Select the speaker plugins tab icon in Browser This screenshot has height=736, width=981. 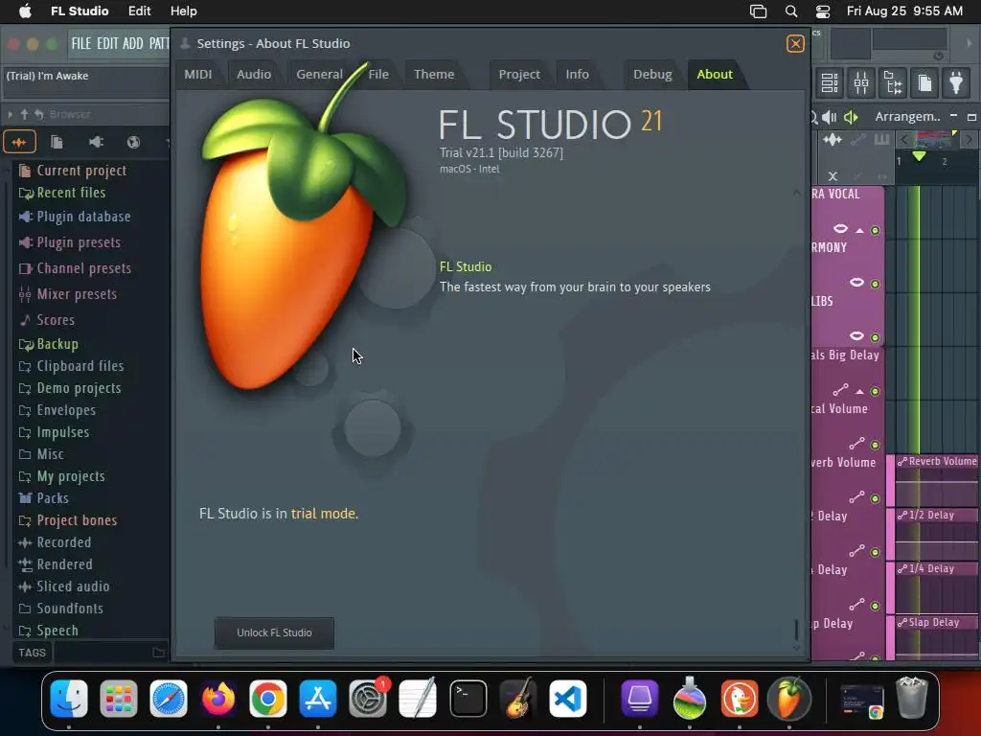[x=96, y=142]
